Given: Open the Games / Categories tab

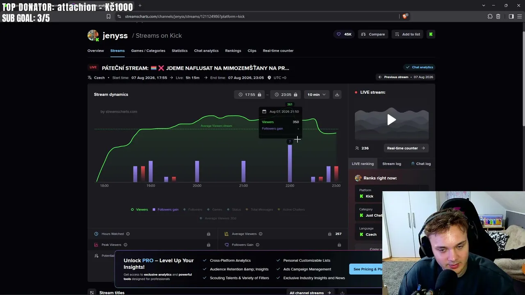Looking at the screenshot, I should click(148, 51).
